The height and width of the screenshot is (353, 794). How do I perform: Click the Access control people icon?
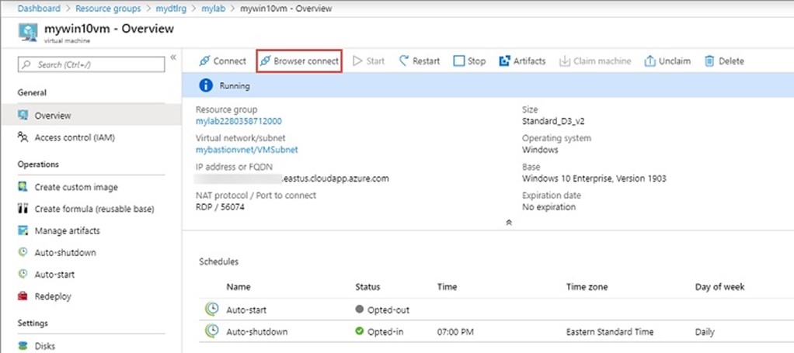coord(23,137)
